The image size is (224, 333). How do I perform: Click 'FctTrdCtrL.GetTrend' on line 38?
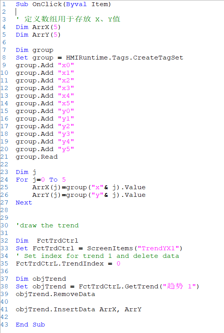pos(119,286)
